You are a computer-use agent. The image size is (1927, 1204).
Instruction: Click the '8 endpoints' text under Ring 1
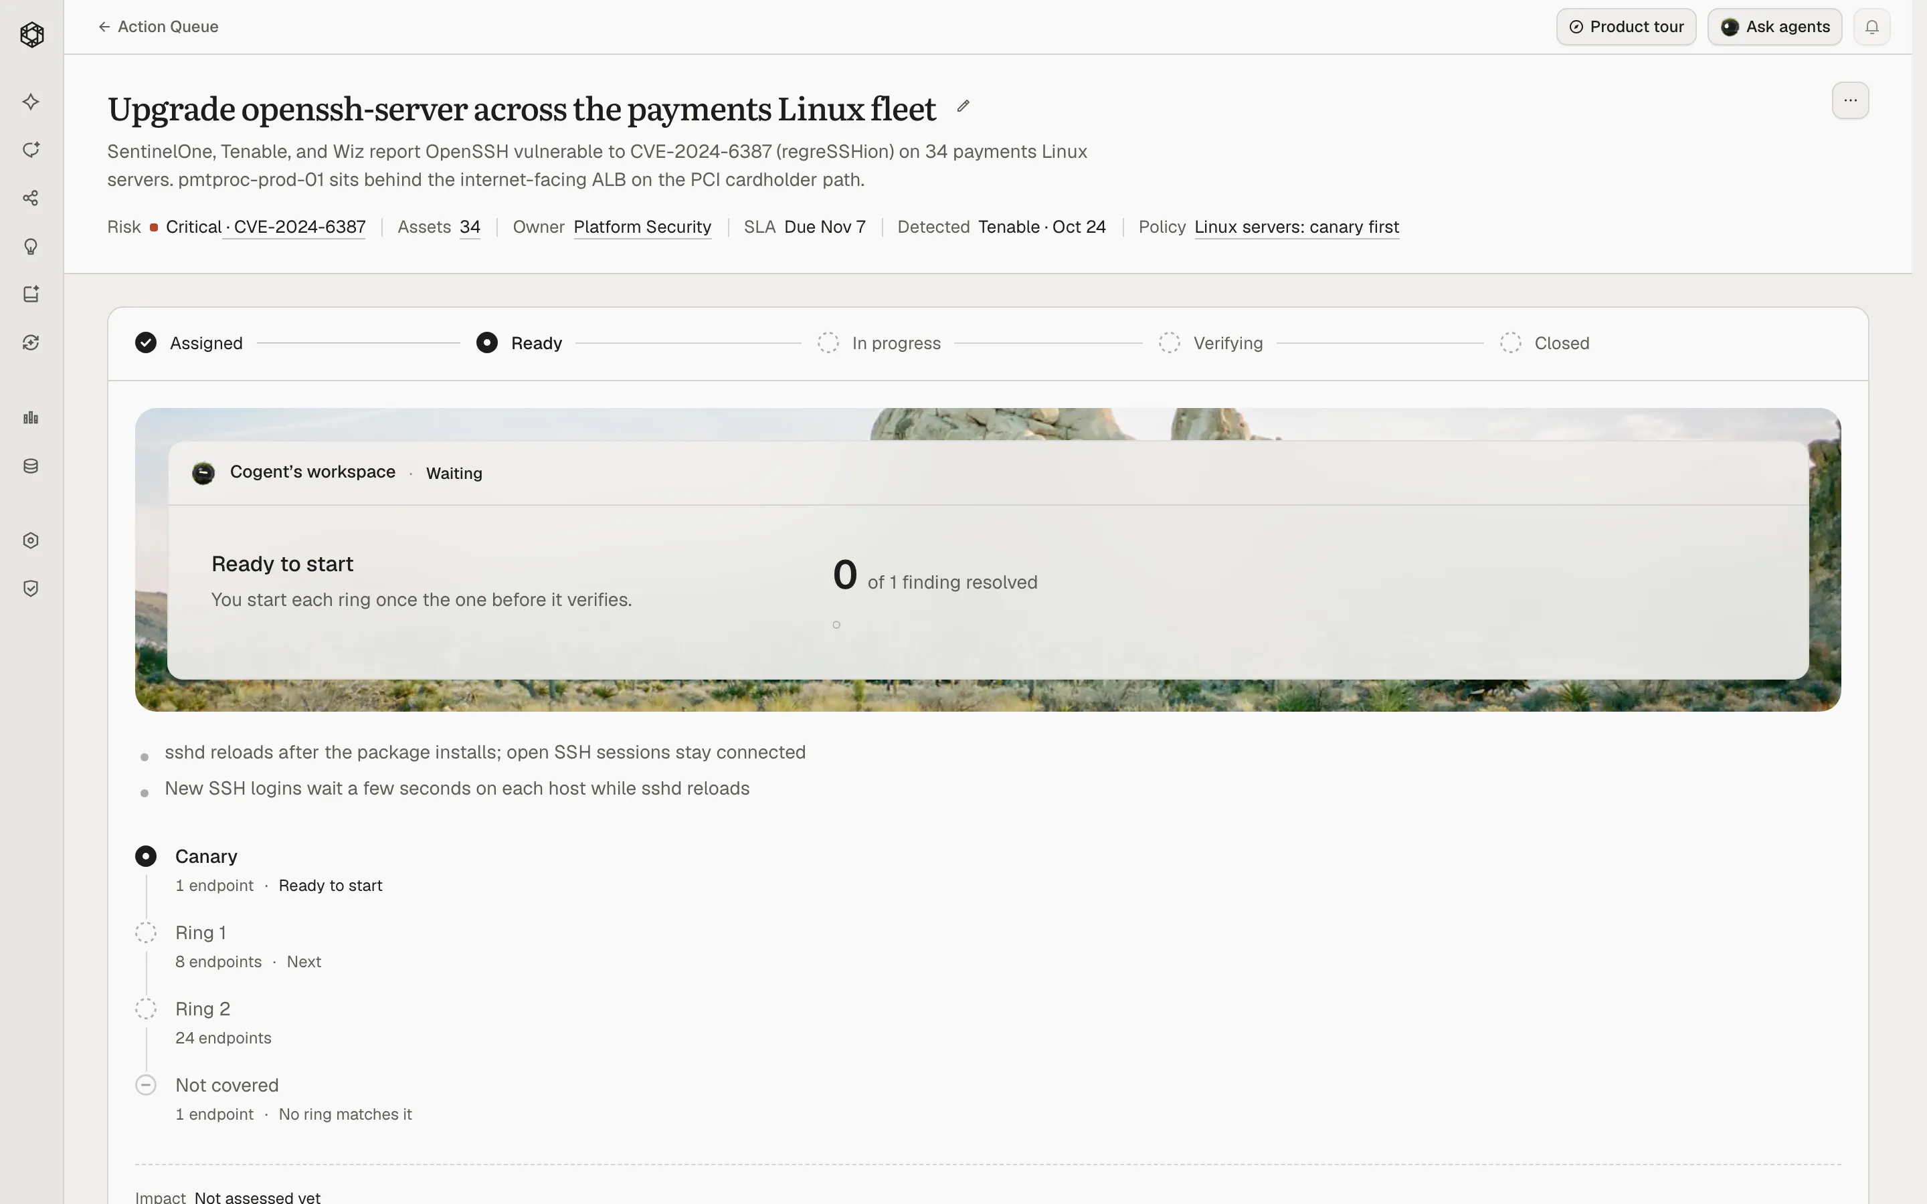click(218, 962)
